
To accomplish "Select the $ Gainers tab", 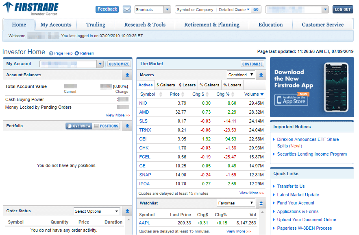I will (x=166, y=85).
